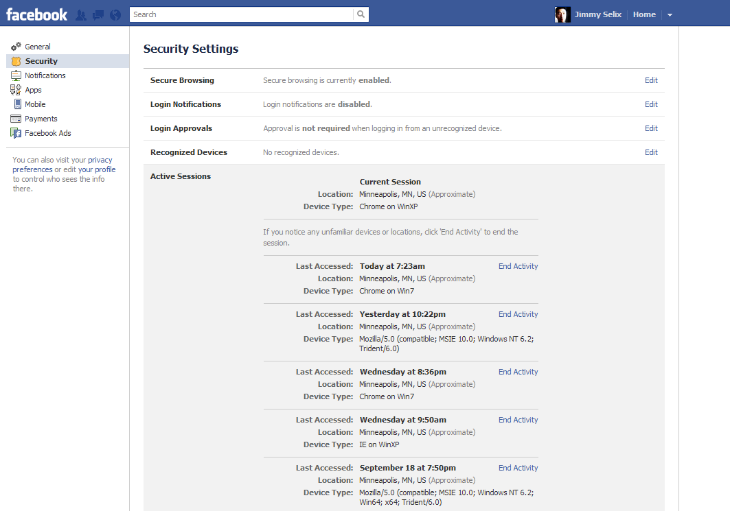
Task: Click 'Login notifications are disabled' text
Action: [317, 104]
